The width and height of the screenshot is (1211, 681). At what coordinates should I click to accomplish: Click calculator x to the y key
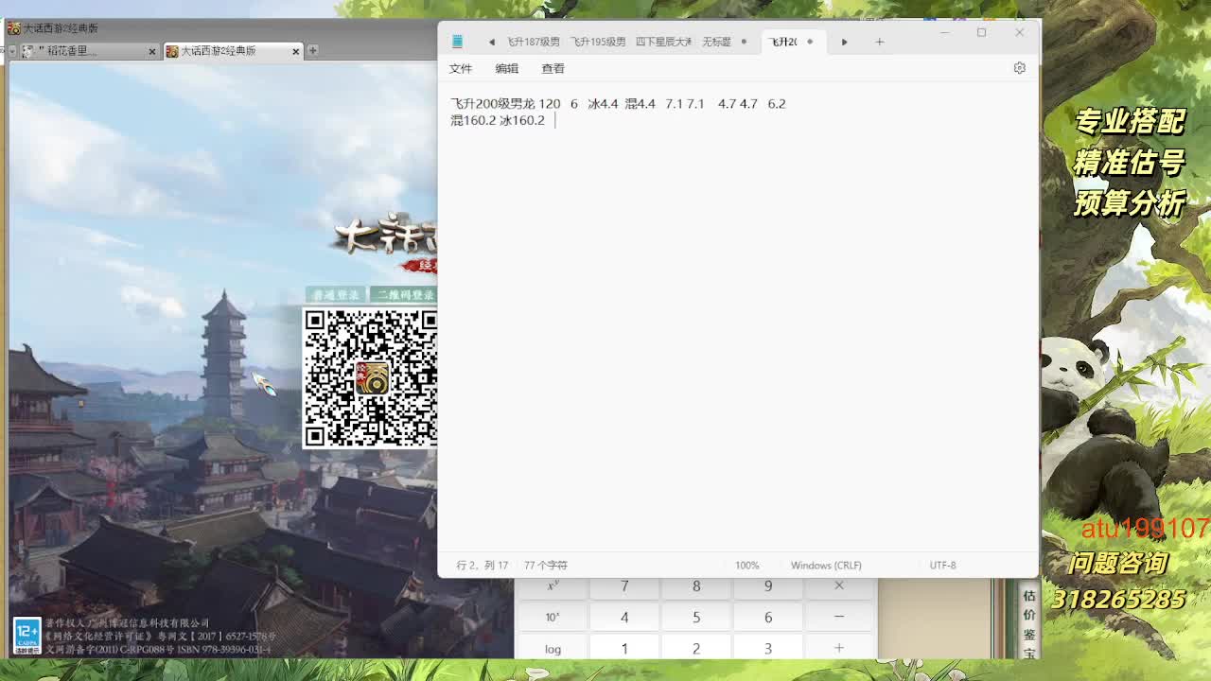point(553,586)
